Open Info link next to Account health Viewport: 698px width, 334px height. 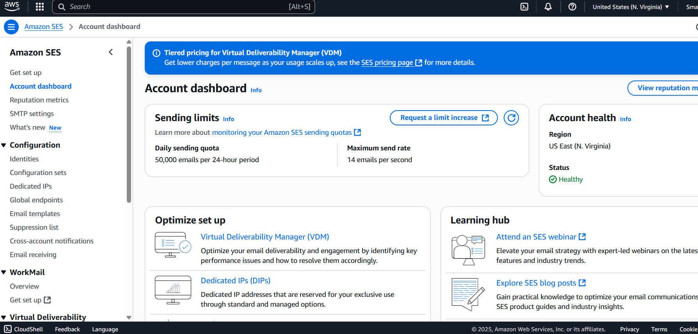(625, 119)
